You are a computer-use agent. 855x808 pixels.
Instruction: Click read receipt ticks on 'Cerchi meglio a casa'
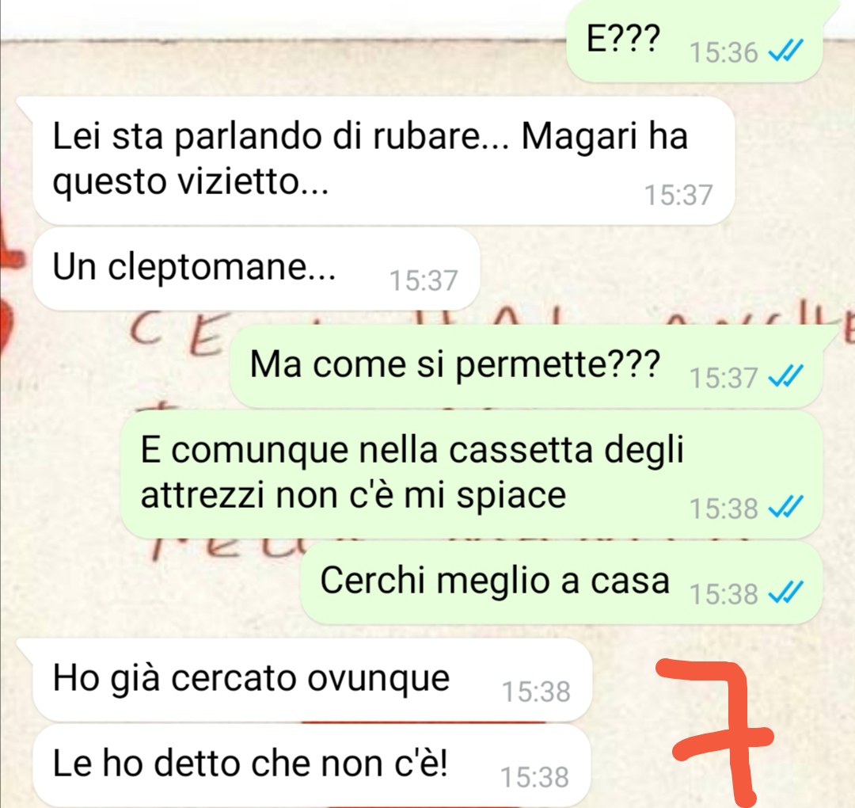pos(785,593)
